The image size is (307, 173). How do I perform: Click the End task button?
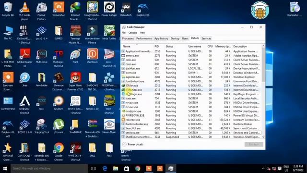(254, 144)
